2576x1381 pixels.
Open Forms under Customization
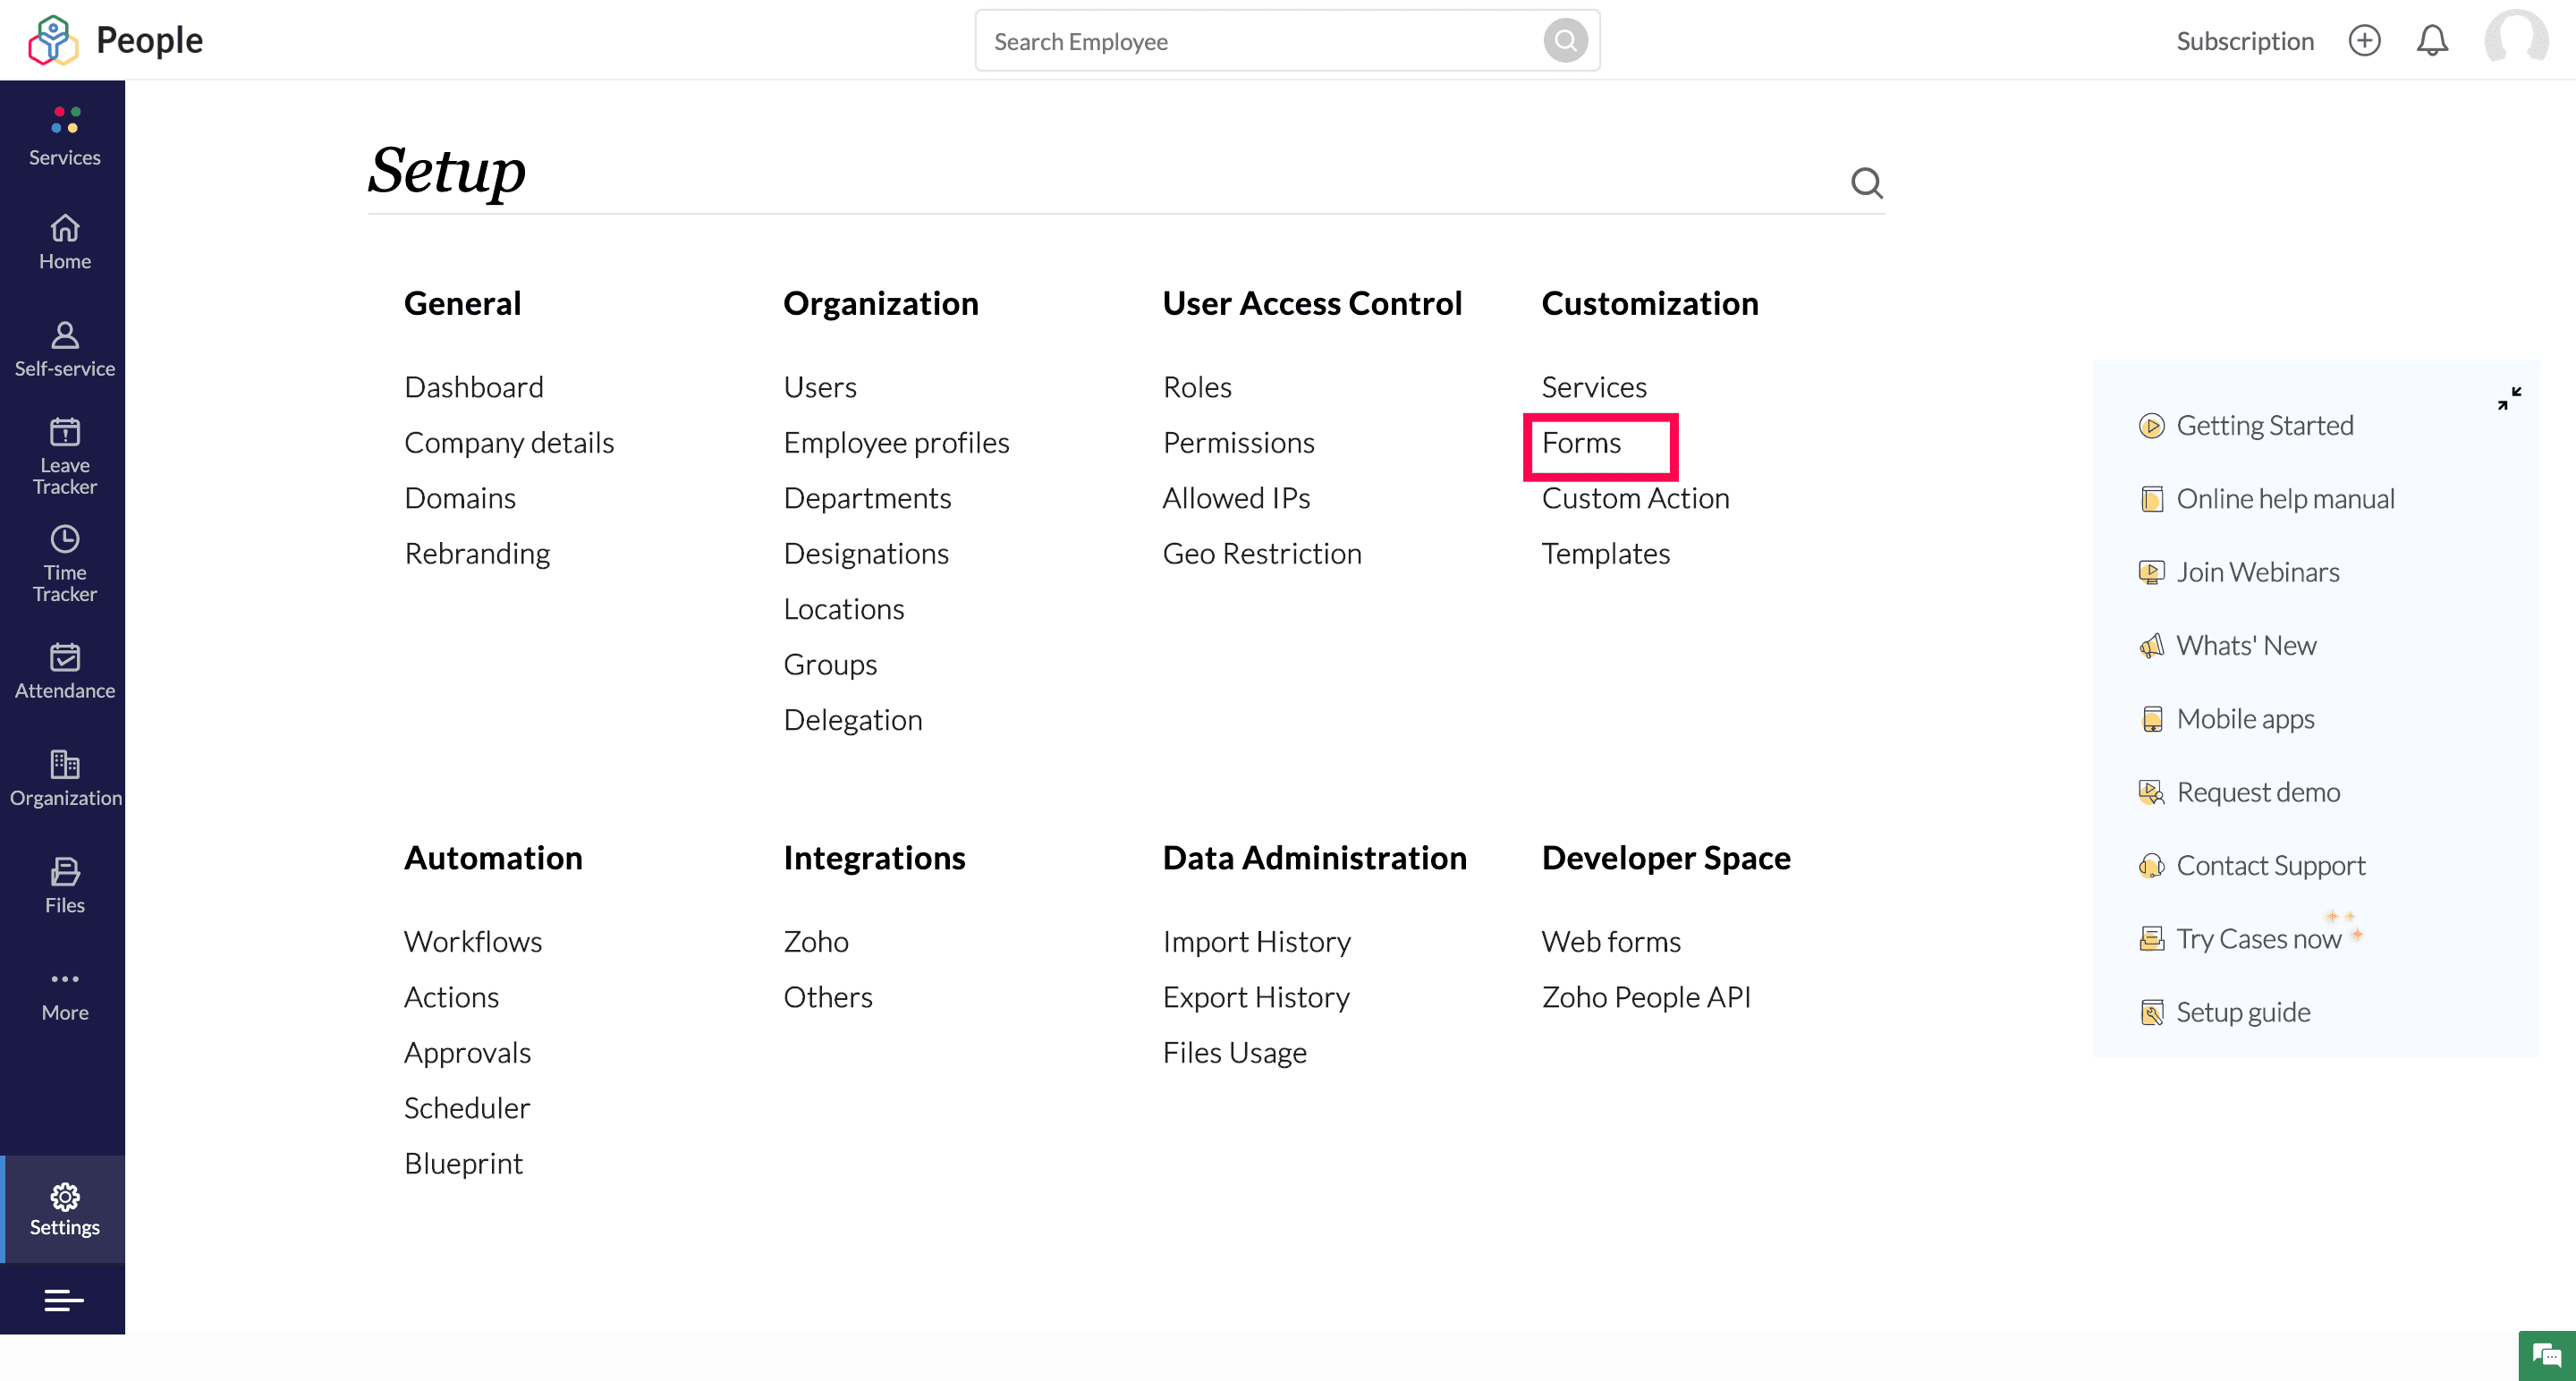click(1581, 443)
